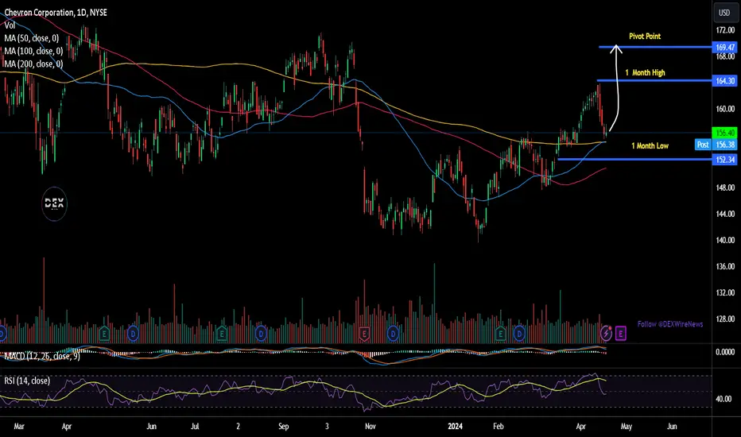Click the 140.00 price axis value
This screenshot has height=437, width=741.
click(x=725, y=240)
